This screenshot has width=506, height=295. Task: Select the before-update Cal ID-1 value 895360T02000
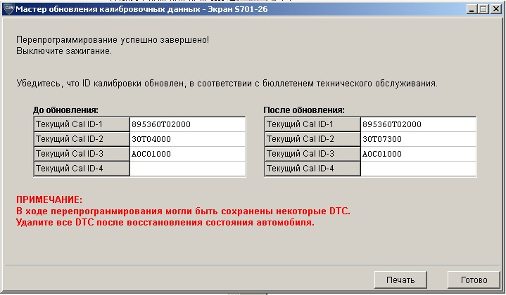[x=187, y=124]
